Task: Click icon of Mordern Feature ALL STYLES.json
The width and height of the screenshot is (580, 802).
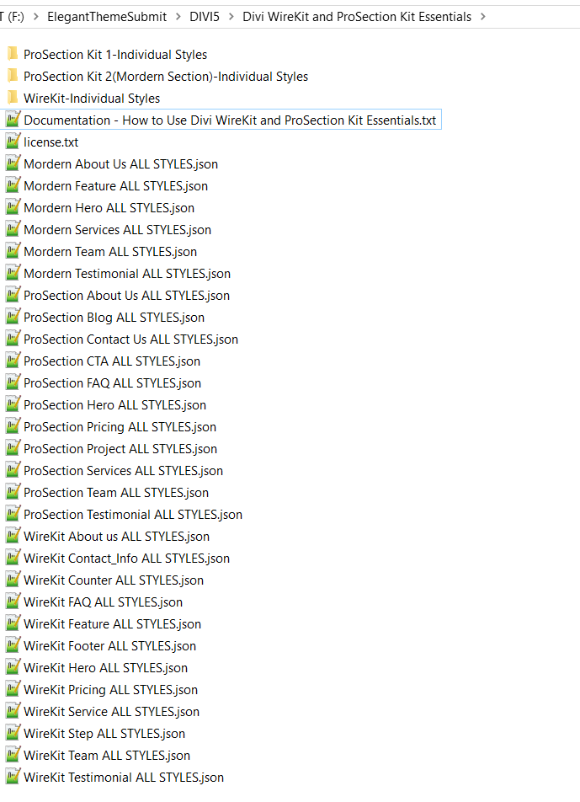Action: (13, 185)
